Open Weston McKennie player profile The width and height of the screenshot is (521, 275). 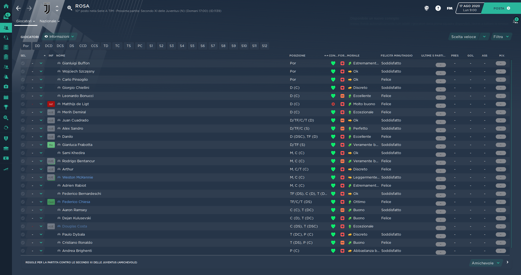click(x=77, y=177)
